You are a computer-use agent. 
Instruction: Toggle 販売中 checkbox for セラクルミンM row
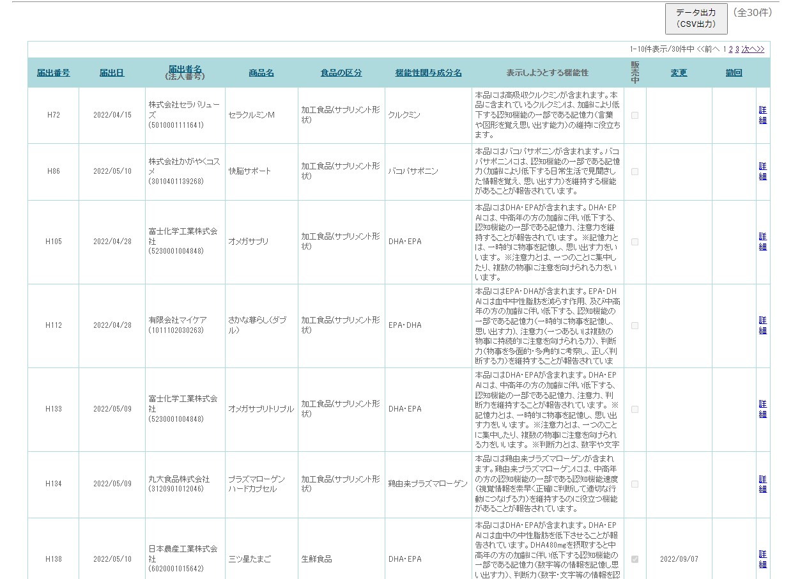click(x=635, y=116)
